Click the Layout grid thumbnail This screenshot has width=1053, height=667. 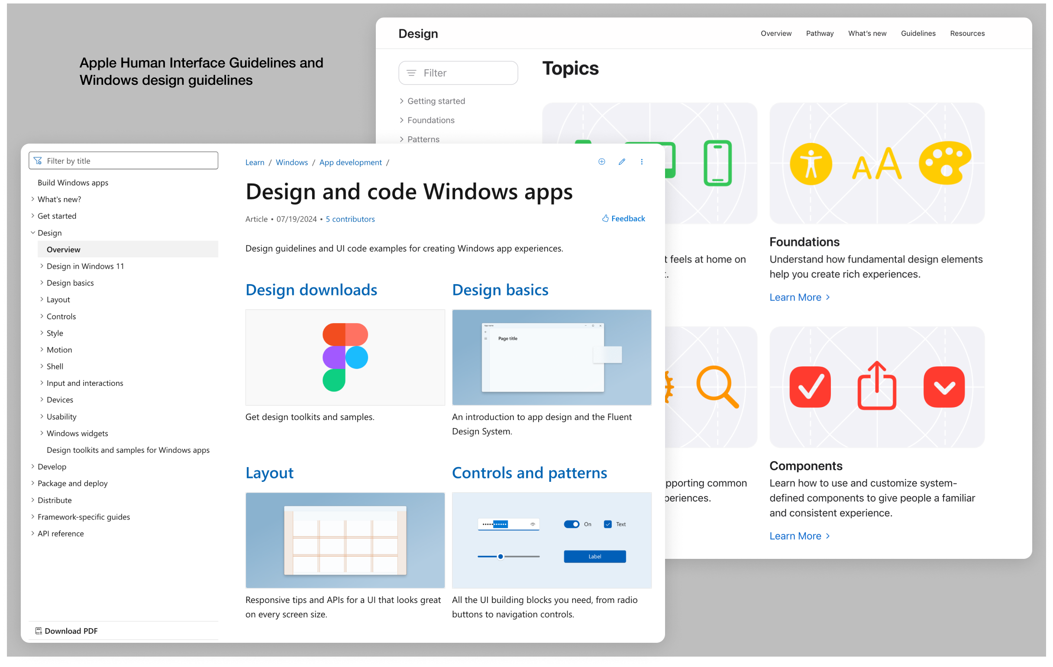(x=345, y=540)
